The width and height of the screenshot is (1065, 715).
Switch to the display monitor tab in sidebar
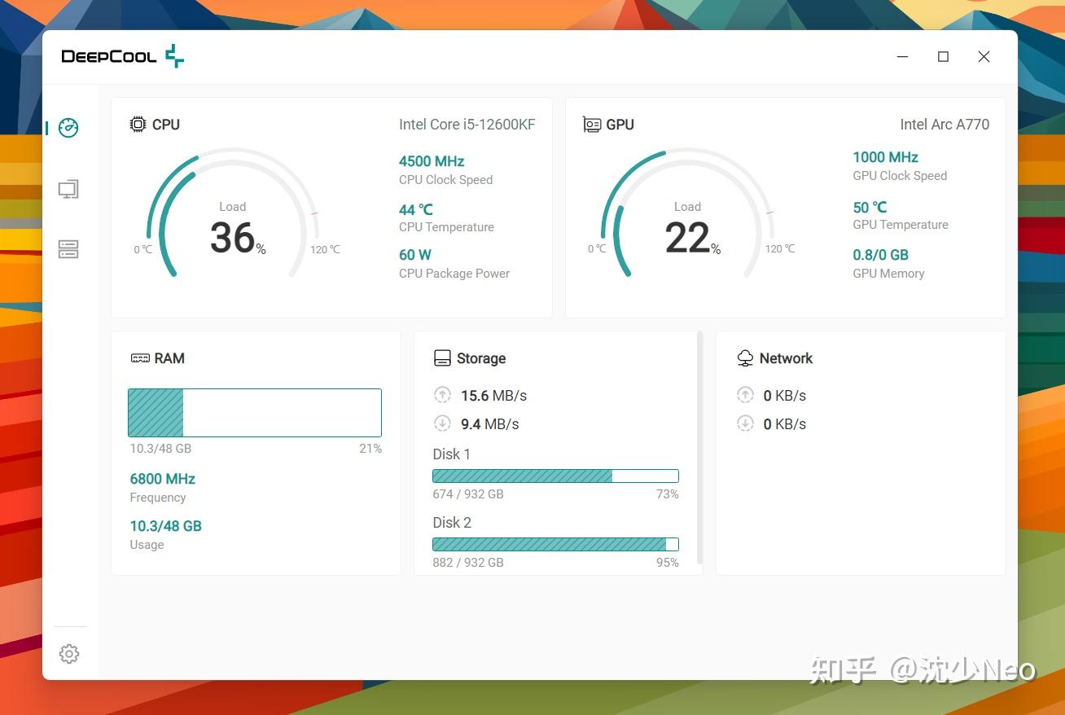point(68,188)
